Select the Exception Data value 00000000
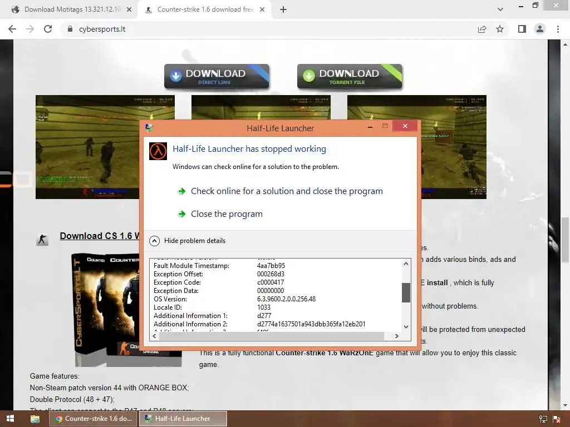 pyautogui.click(x=271, y=291)
